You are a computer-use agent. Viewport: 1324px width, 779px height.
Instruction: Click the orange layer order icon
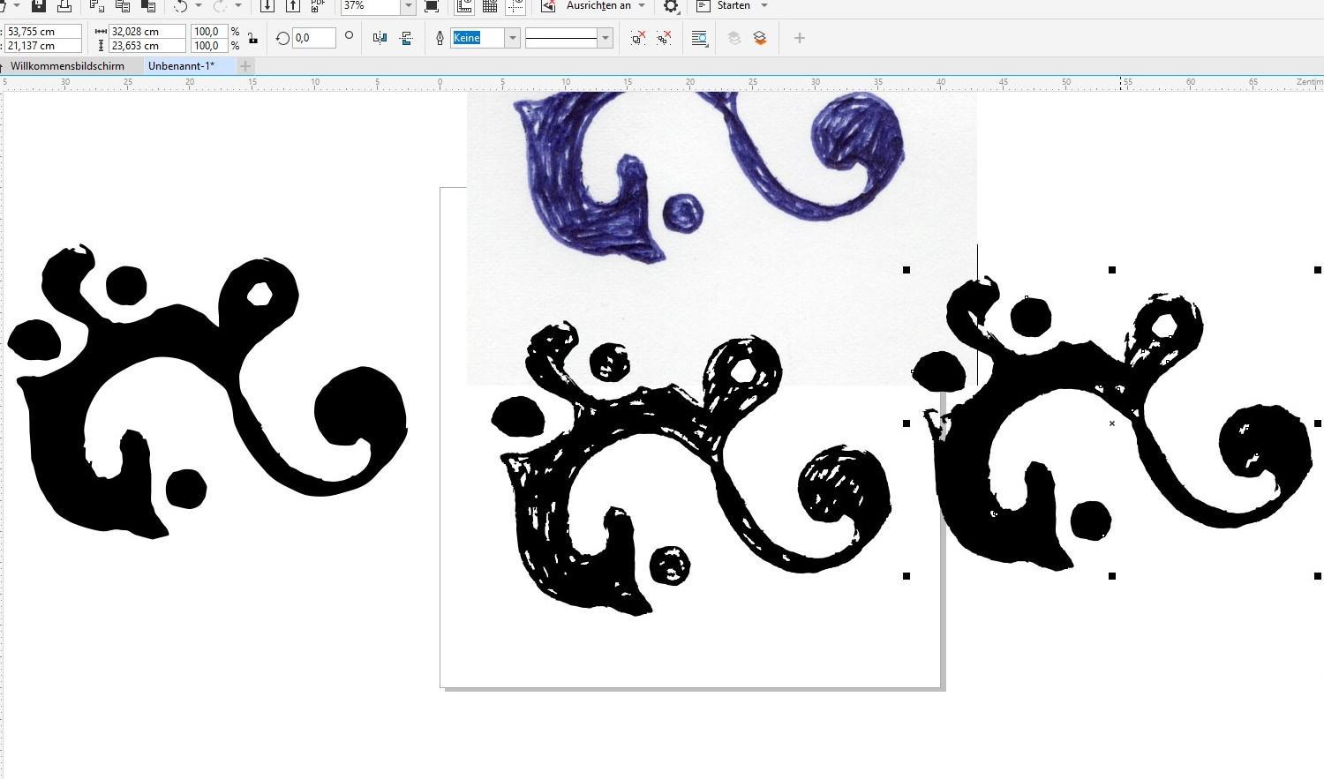760,38
